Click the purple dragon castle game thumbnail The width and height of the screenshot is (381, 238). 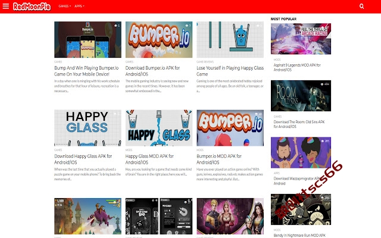(x=88, y=216)
